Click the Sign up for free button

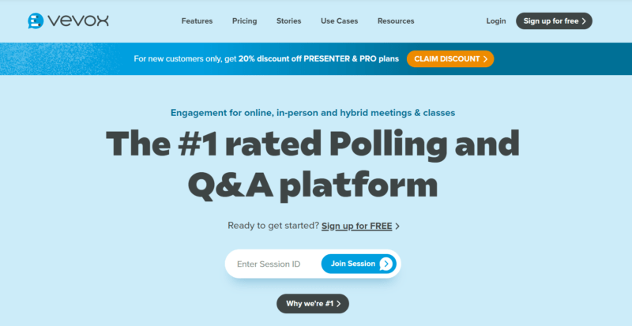555,21
